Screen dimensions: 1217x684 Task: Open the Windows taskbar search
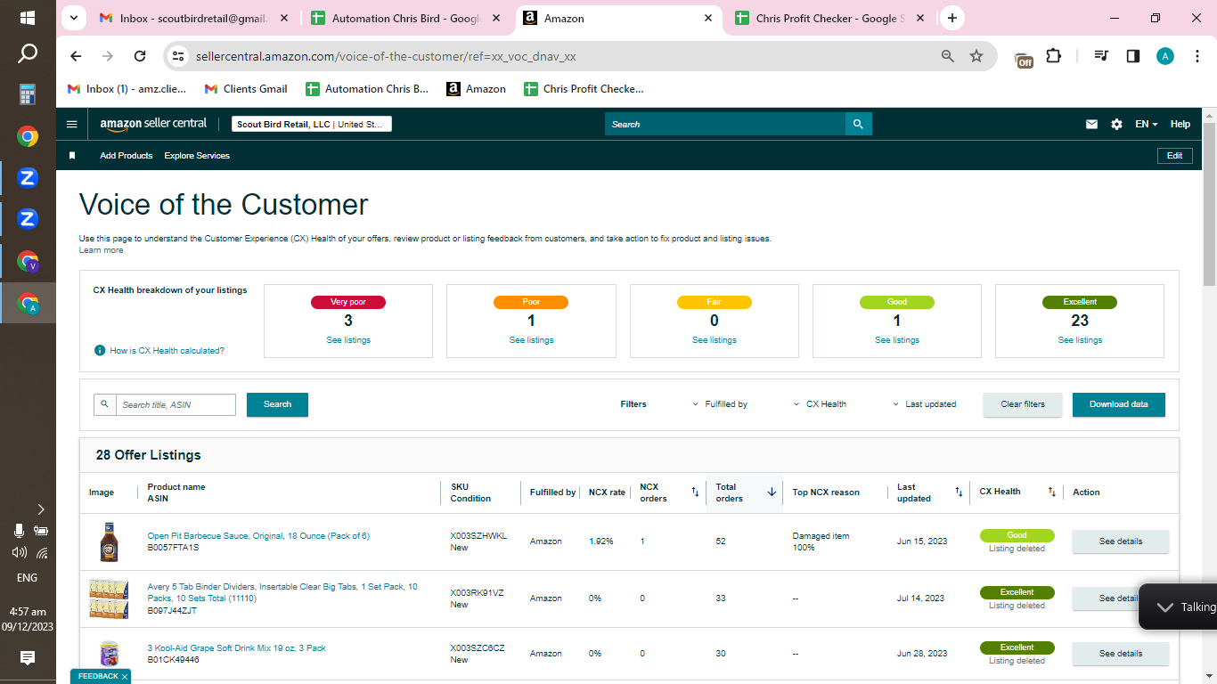28,54
